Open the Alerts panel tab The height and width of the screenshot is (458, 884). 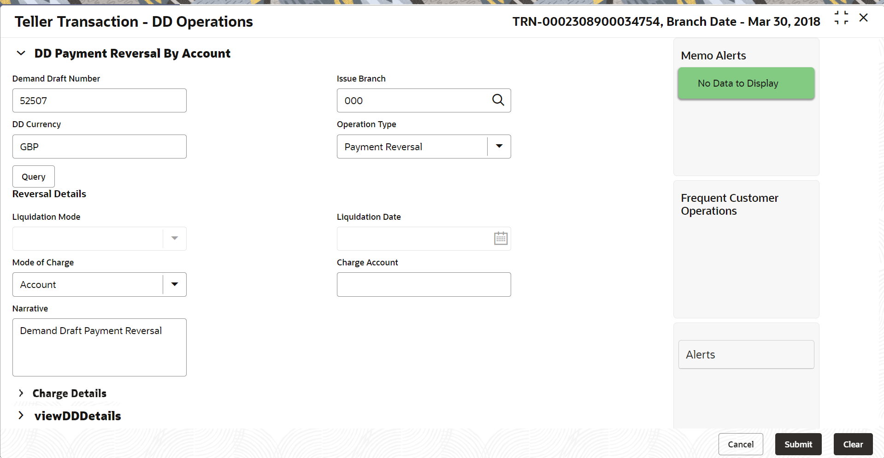pyautogui.click(x=746, y=354)
